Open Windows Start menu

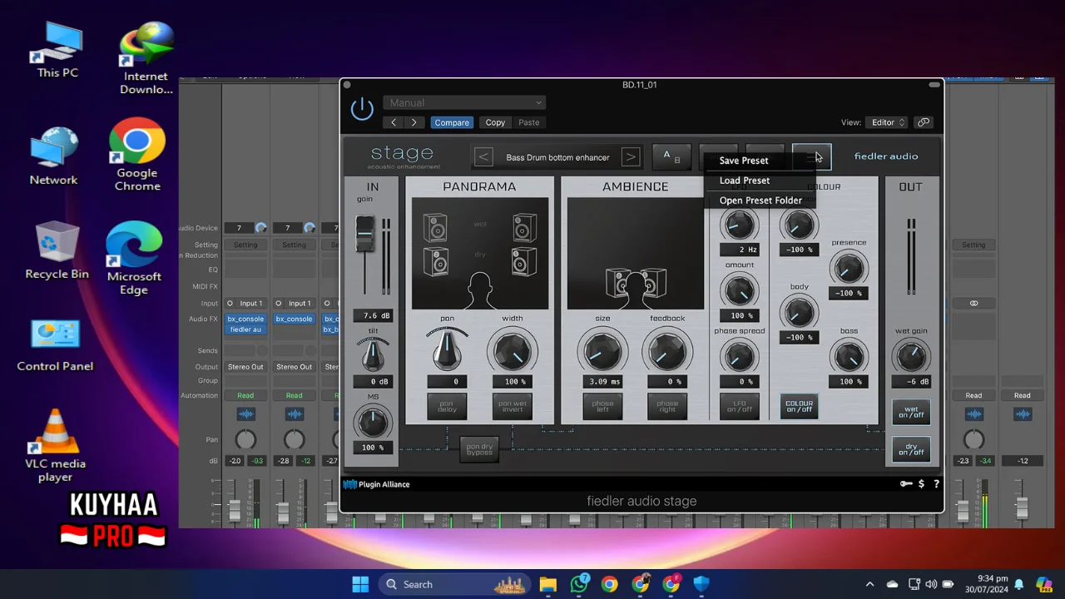[x=360, y=585]
